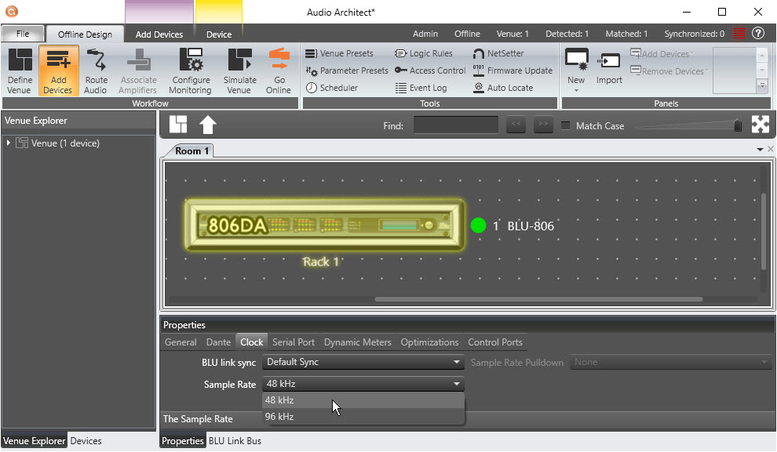This screenshot has height=452, width=777.
Task: Open Configure Monitoring
Action: [191, 70]
